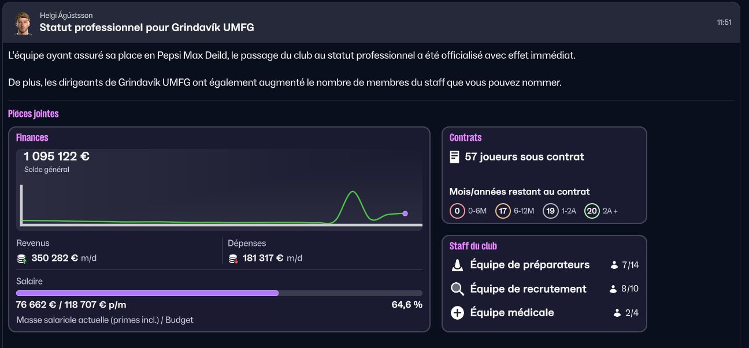Click the person icon beside 7/14

(x=614, y=265)
